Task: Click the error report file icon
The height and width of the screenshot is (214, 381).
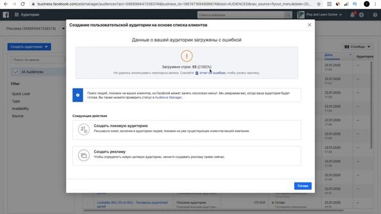Action: click(197, 73)
